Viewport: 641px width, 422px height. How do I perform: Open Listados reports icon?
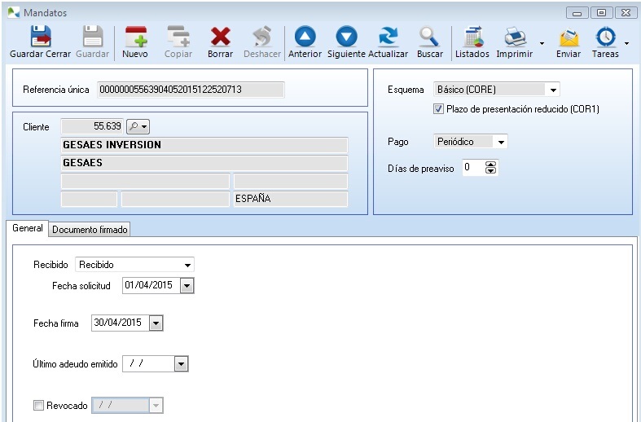coord(472,37)
